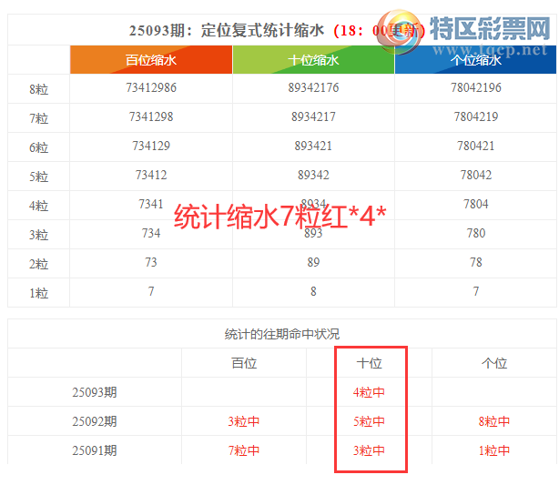
Task: Select the green 十位缩水 column header
Action: [313, 60]
